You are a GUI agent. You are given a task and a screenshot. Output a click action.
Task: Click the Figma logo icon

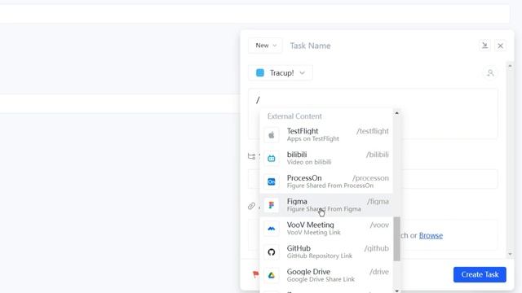tap(272, 205)
